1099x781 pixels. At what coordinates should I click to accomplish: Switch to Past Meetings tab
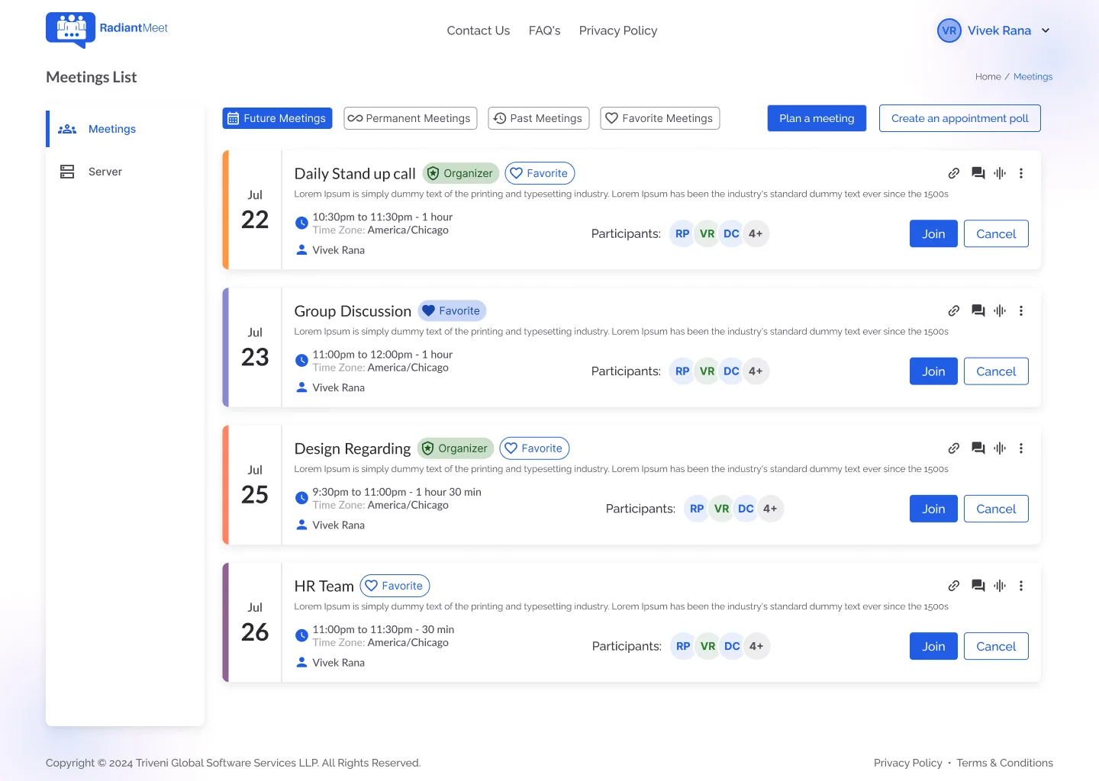point(539,118)
